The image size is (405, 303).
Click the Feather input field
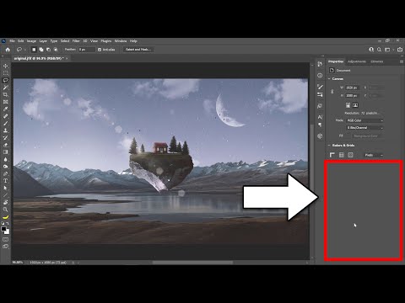coord(87,50)
